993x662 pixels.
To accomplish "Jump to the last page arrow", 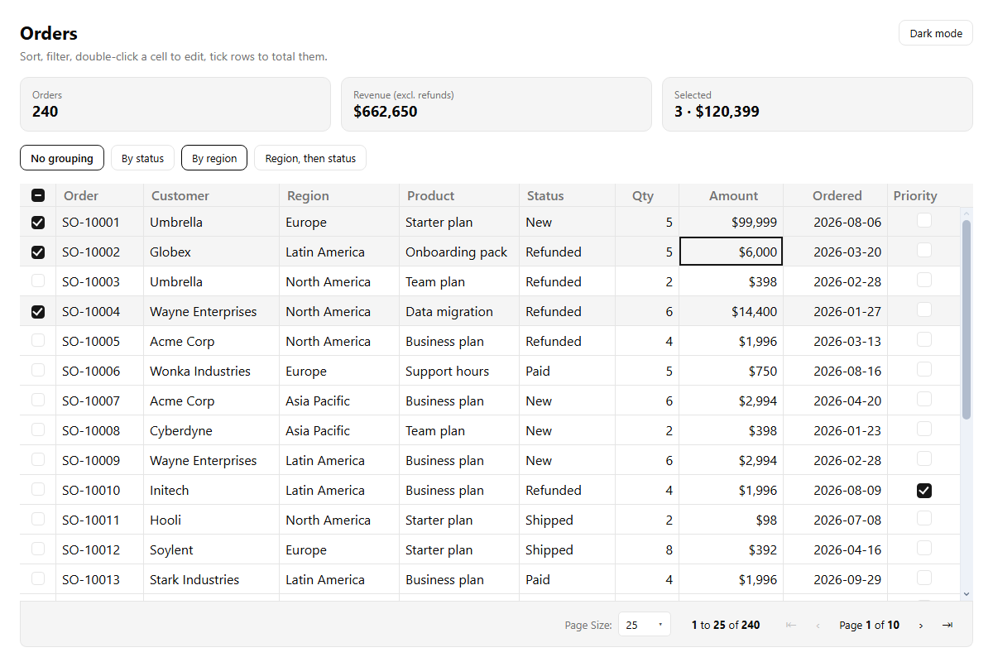I will point(947,625).
